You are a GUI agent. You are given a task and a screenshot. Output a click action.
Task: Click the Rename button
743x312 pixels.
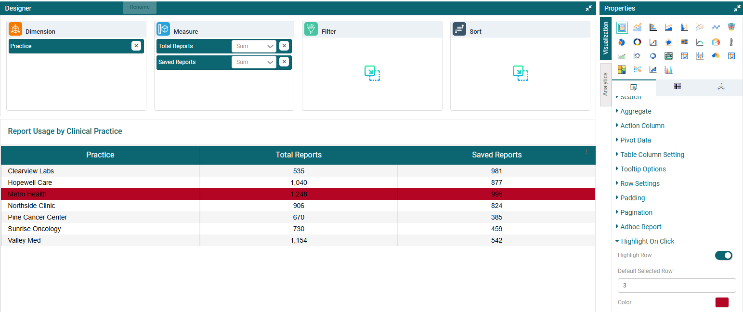coord(140,7)
